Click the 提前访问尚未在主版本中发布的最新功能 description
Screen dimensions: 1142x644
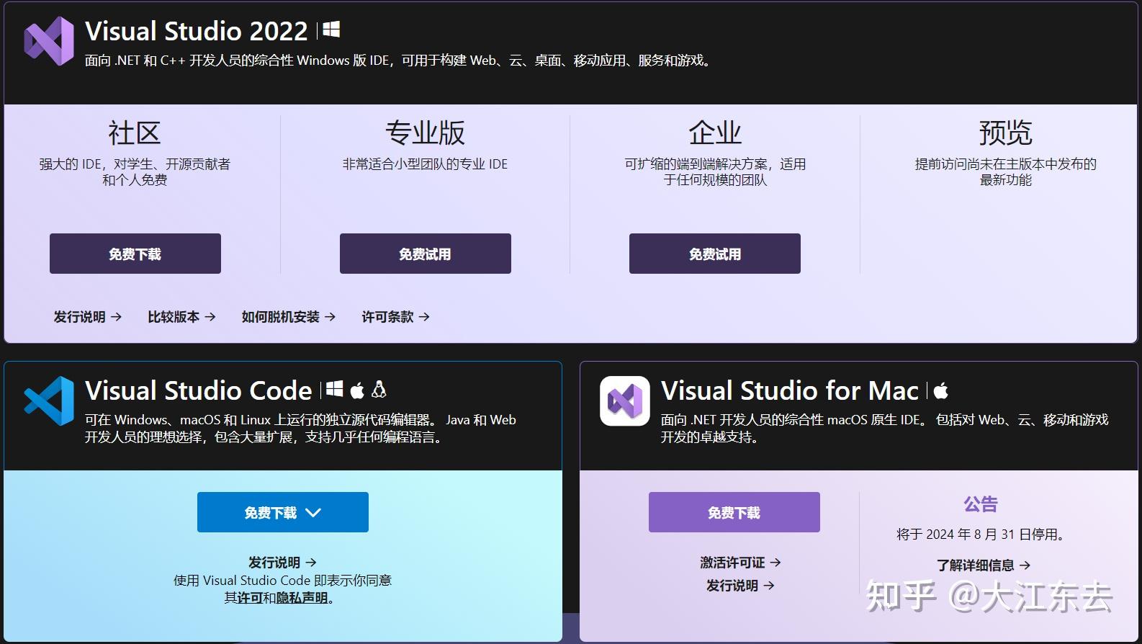pyautogui.click(x=1005, y=172)
